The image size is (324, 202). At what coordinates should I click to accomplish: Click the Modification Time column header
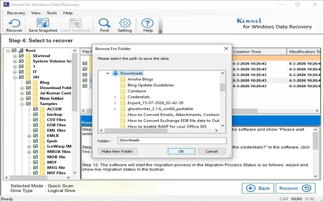[304, 52]
